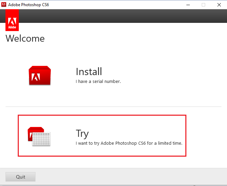
Task: Click the "Adobe Photoshop CS6" window title
Action: (29, 5)
